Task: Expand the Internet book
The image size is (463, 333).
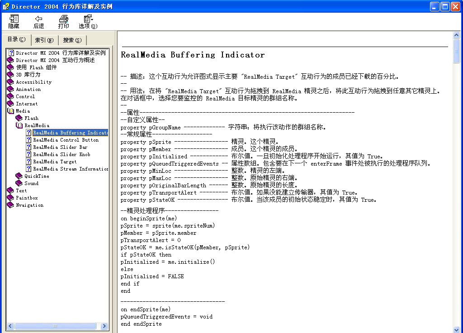Action: click(x=27, y=104)
